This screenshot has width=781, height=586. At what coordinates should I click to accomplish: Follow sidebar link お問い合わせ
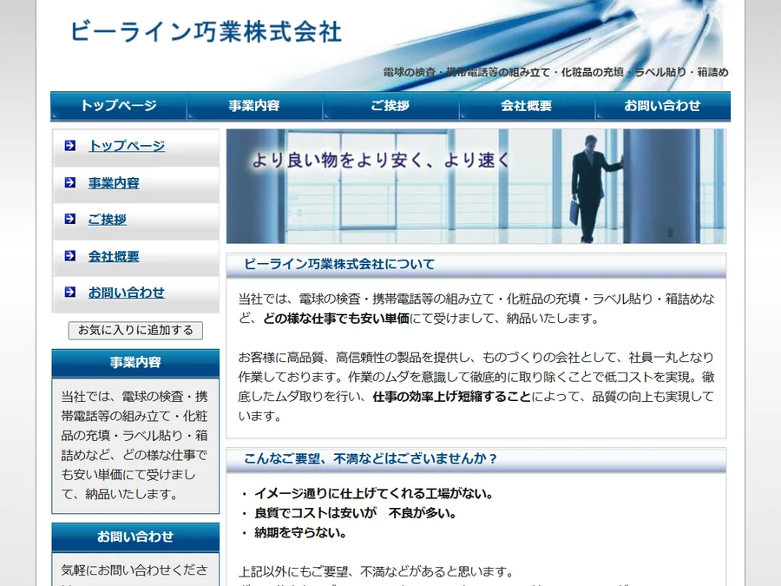[x=127, y=293]
